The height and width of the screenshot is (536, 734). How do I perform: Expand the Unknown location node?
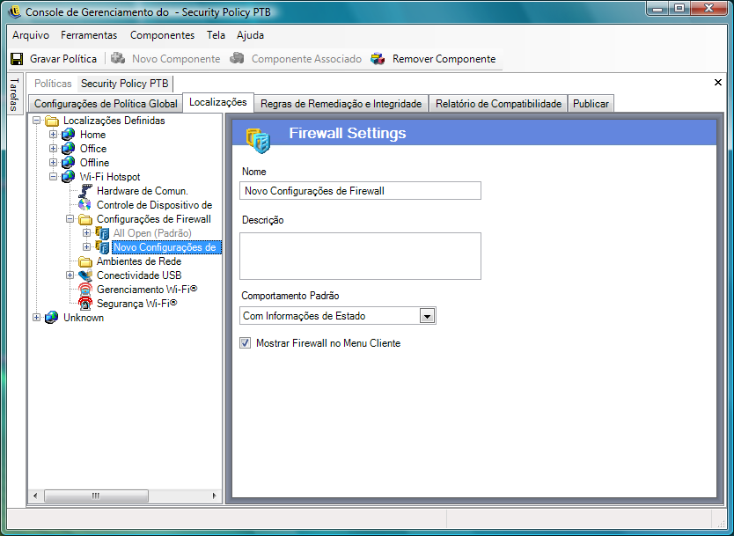(36, 318)
